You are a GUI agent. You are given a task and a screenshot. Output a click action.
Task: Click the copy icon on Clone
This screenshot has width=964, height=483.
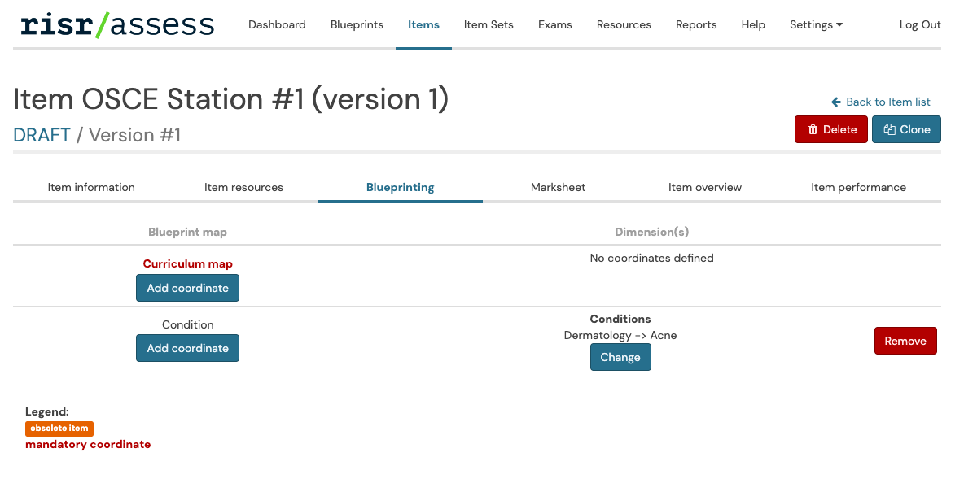click(x=889, y=130)
